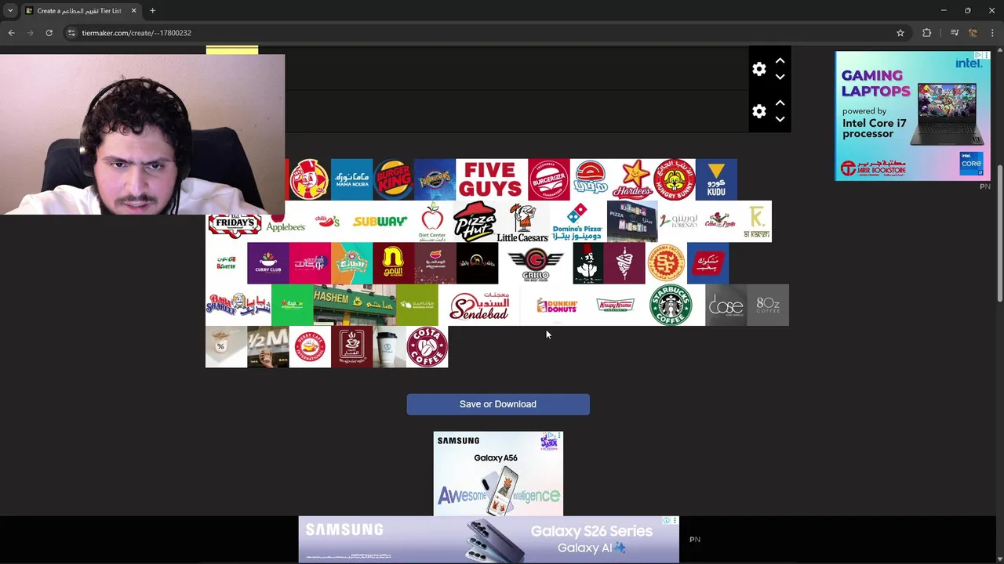Go back in browser history

point(11,33)
